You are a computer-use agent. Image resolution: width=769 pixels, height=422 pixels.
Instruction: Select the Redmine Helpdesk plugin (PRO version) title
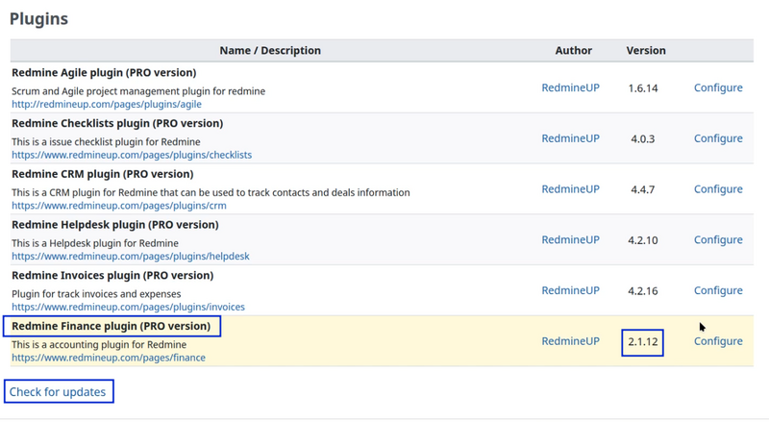115,225
